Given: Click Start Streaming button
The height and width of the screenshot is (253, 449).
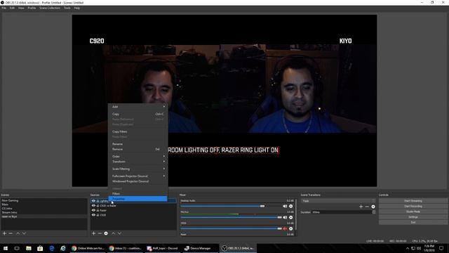Looking at the screenshot, I should click(413, 201).
